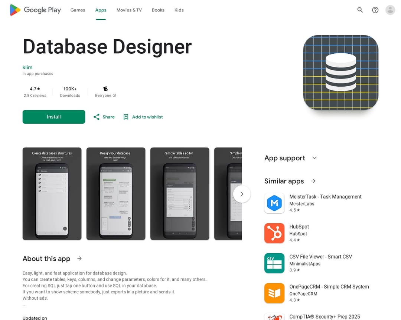
Task: Click the Similar apps heading
Action: (284, 181)
